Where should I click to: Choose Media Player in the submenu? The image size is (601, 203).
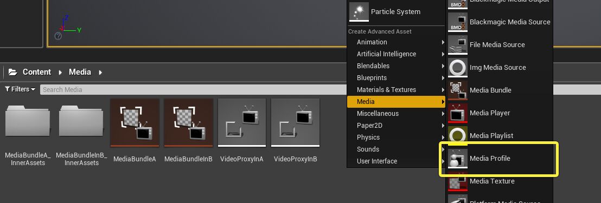coord(500,113)
